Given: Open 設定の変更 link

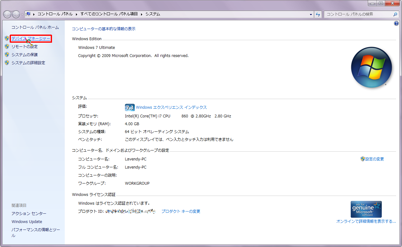Looking at the screenshot, I should 375,159.
